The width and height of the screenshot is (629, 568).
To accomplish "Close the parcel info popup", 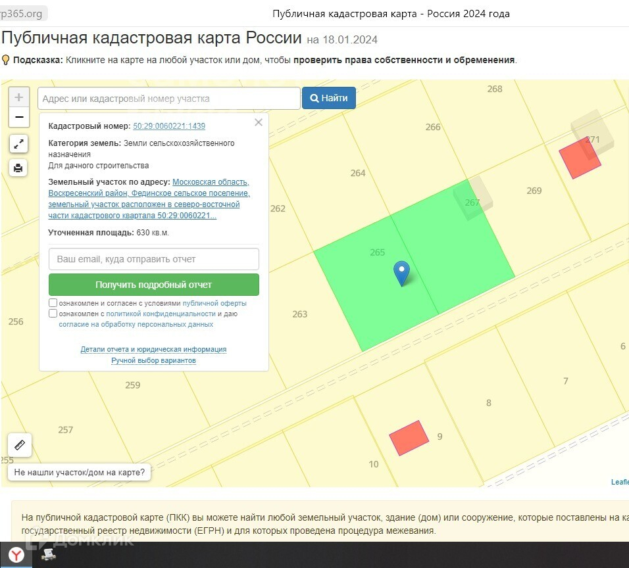I will coord(259,122).
